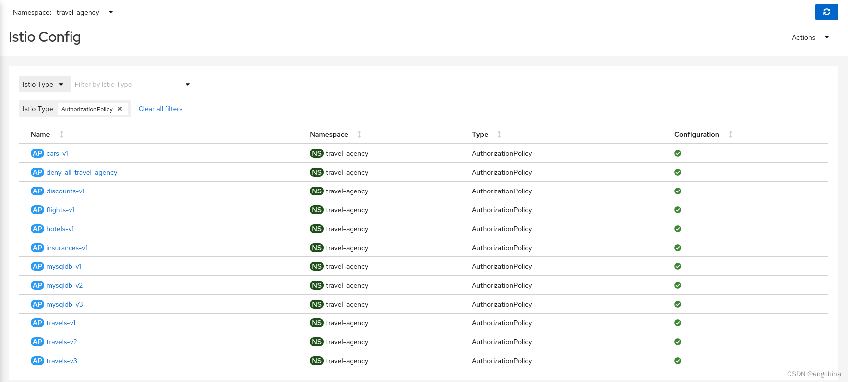Viewport: 848px width, 382px height.
Task: Click the Configuration column header text
Action: pyautogui.click(x=697, y=134)
